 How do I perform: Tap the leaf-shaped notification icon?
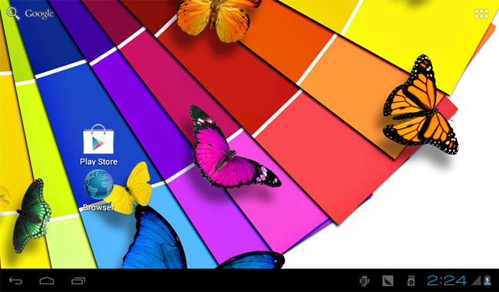click(x=388, y=281)
